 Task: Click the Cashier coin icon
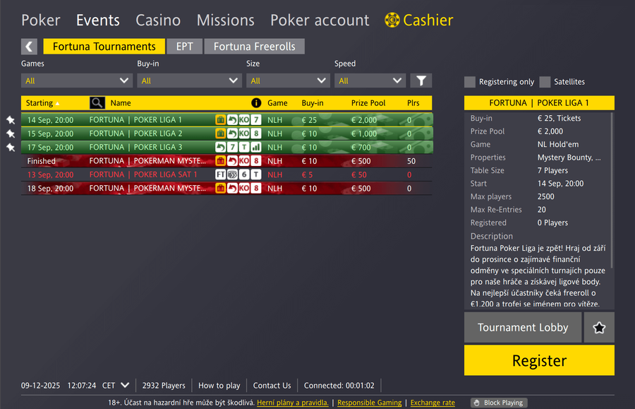point(392,20)
